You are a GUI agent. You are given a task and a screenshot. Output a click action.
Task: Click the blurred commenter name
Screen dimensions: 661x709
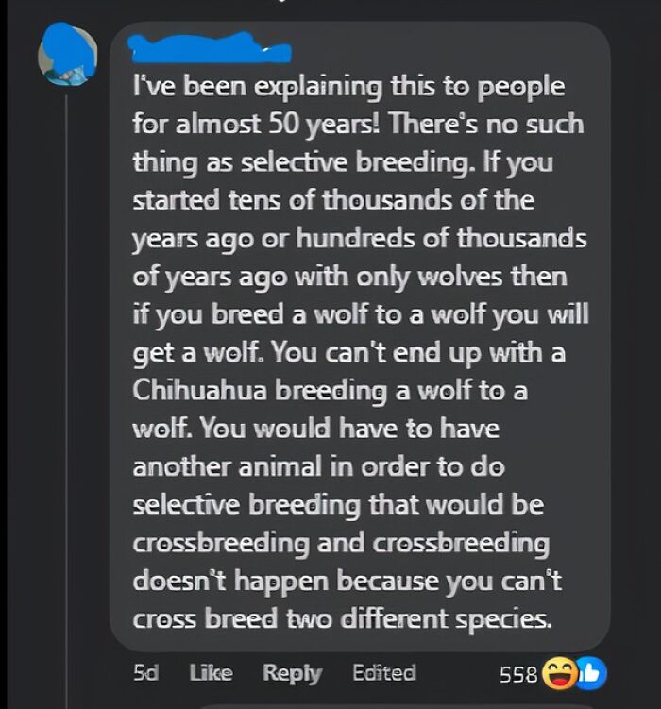point(207,46)
